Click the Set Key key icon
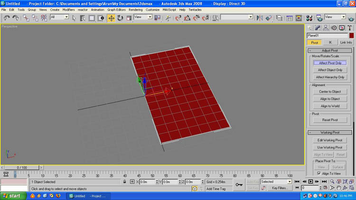This screenshot has width=356, height=200. pos(239,184)
